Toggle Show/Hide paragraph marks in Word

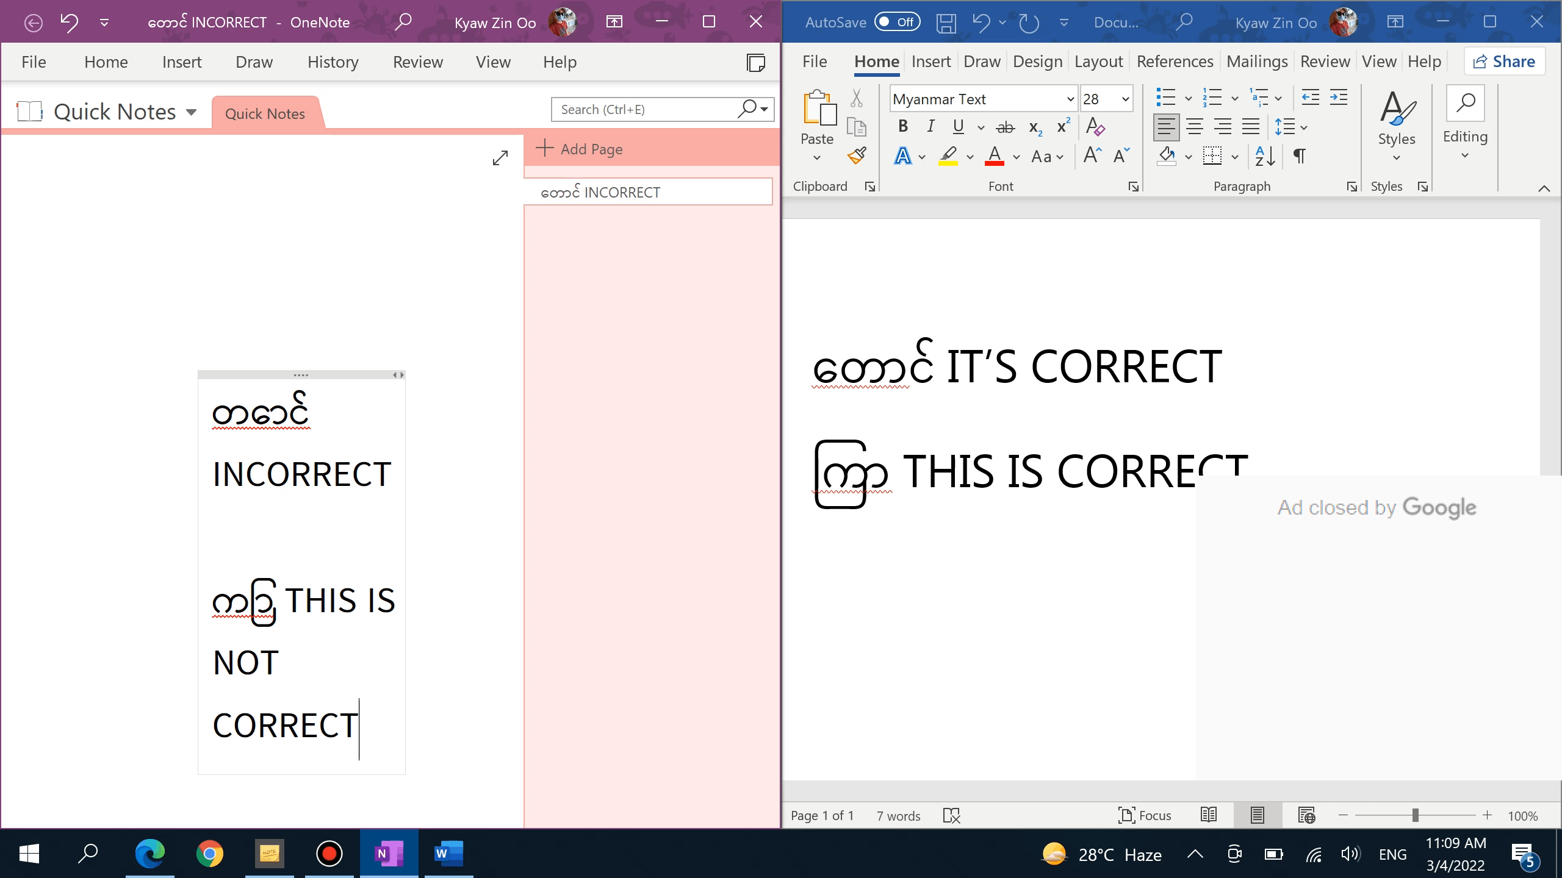point(1300,156)
